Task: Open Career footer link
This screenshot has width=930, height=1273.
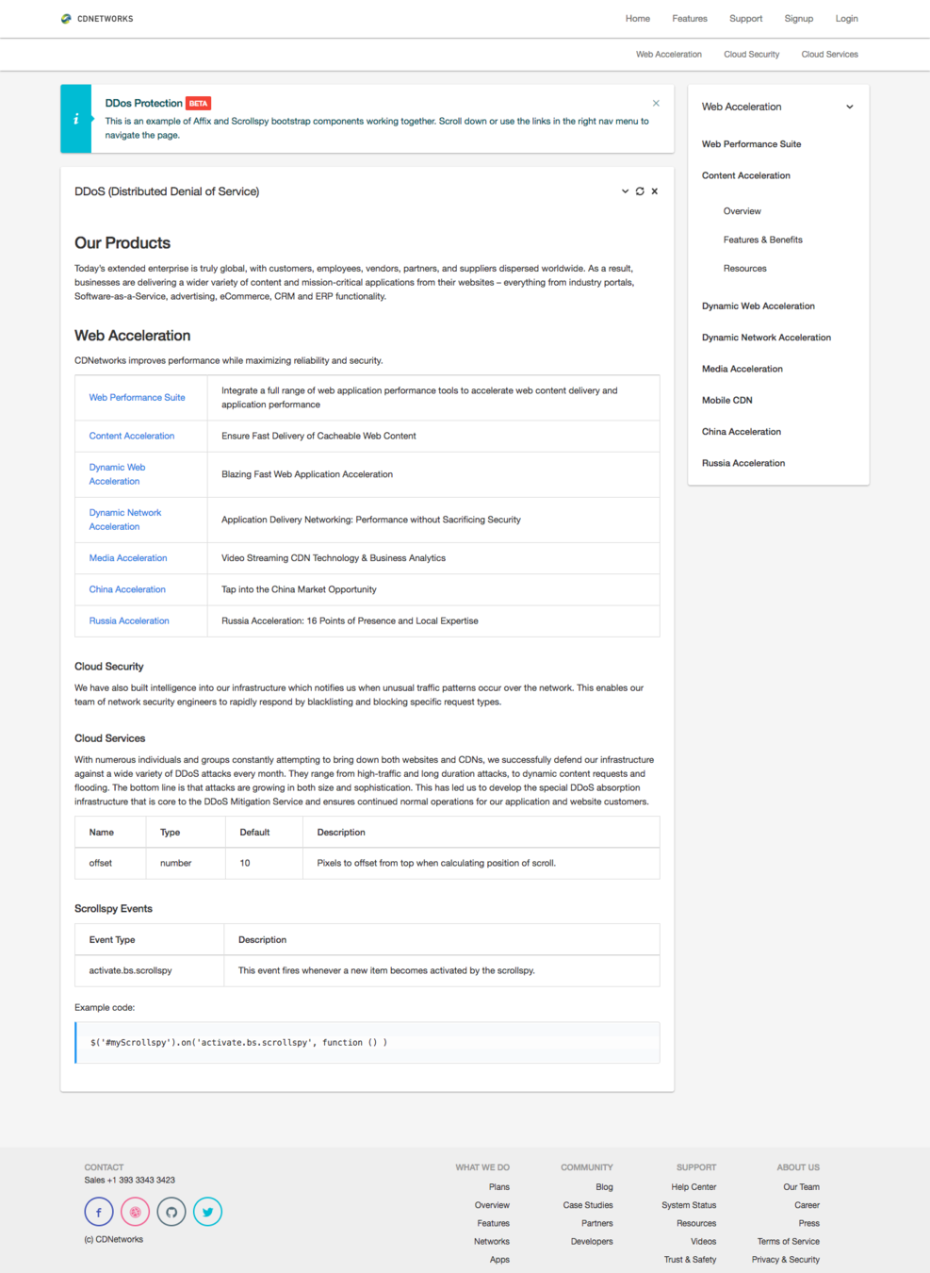Action: pyautogui.click(x=807, y=1205)
